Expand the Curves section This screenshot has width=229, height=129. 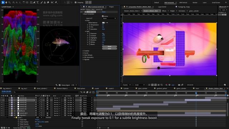tap(83, 53)
